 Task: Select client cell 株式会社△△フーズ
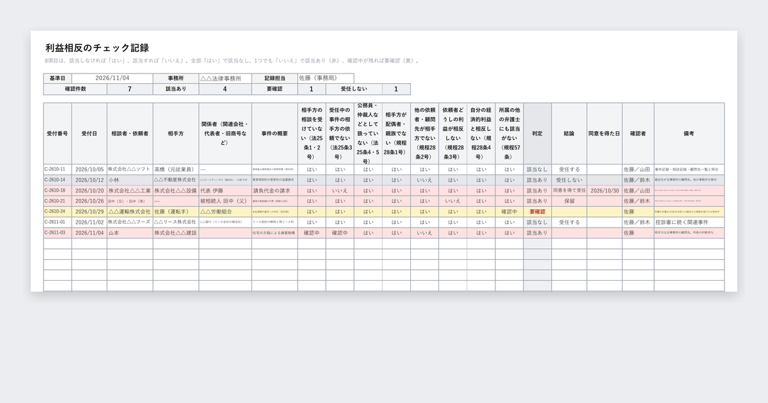130,223
